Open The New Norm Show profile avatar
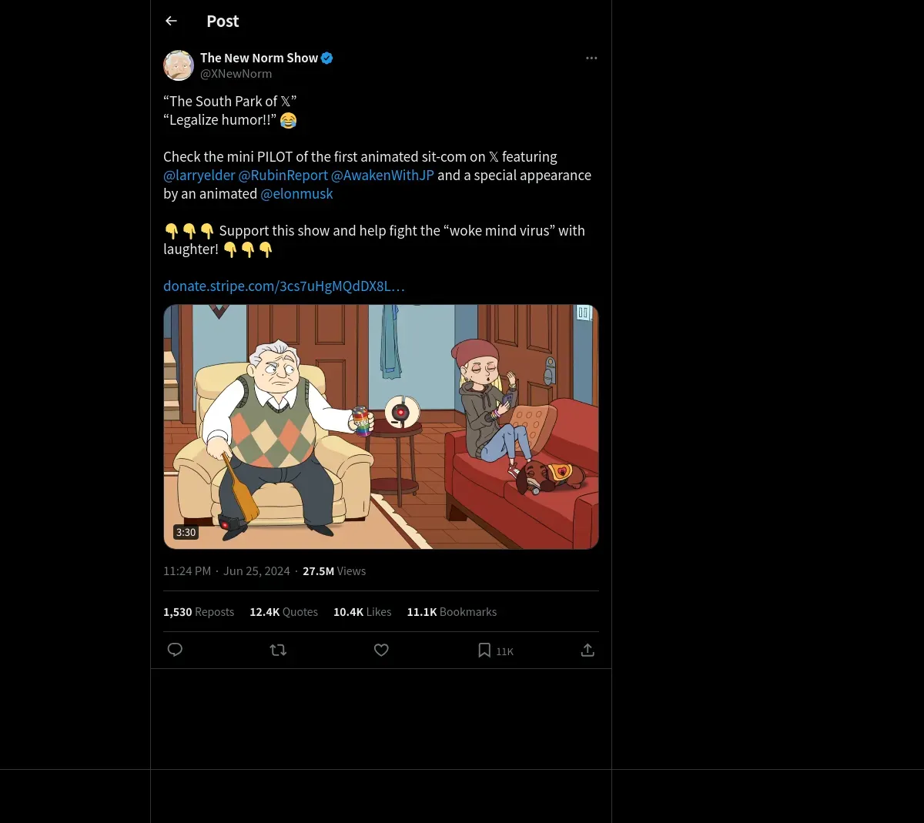The width and height of the screenshot is (924, 823). coord(179,65)
